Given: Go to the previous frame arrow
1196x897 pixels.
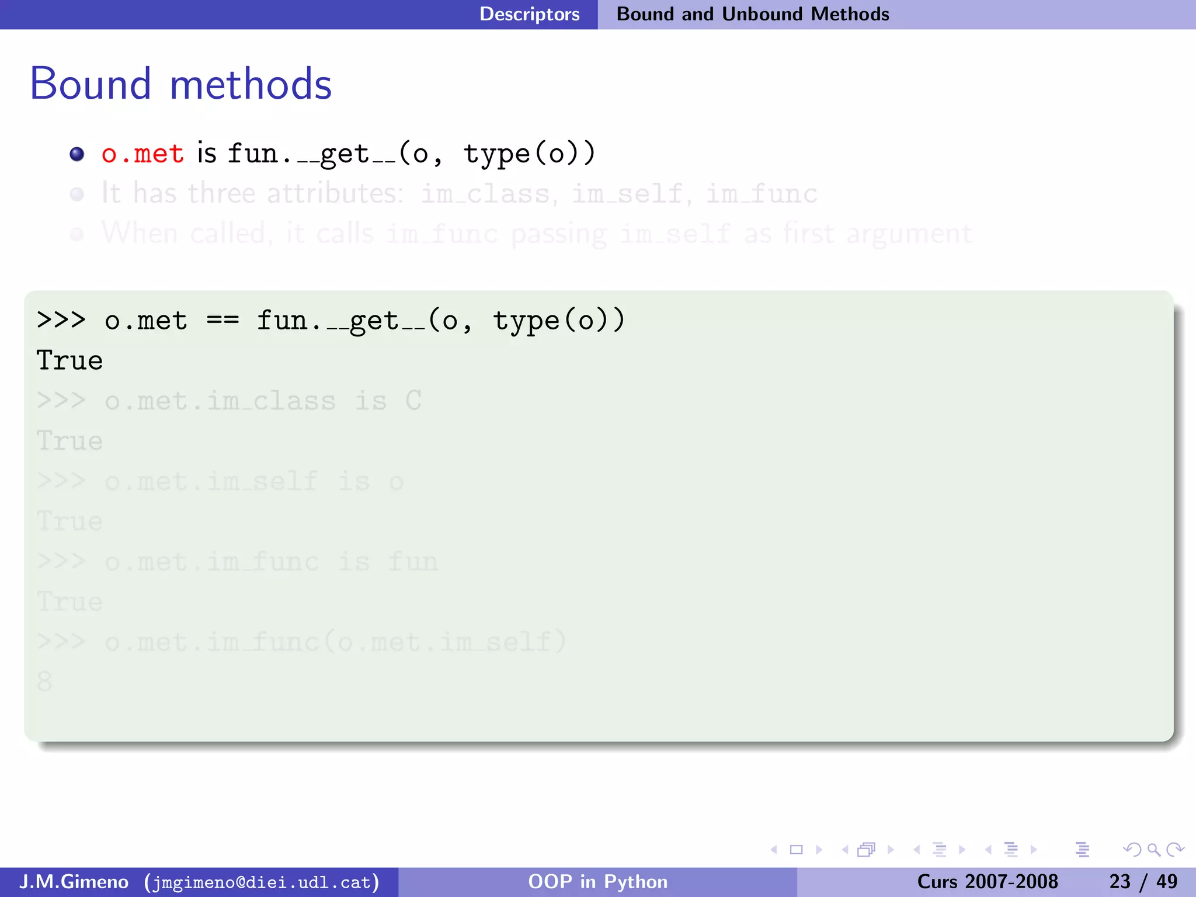Looking at the screenshot, I should tap(845, 850).
